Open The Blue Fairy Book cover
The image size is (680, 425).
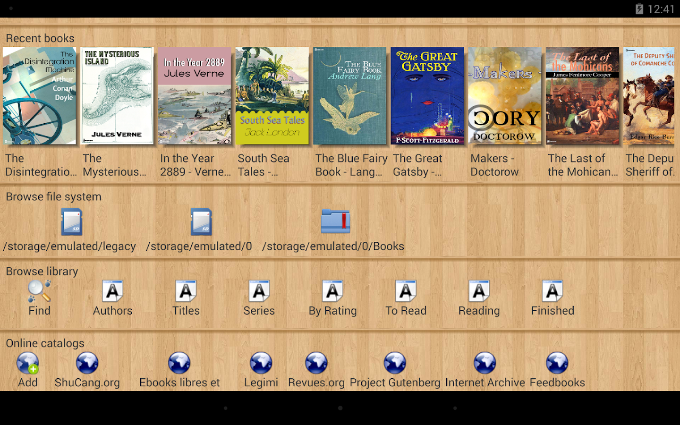tap(350, 95)
